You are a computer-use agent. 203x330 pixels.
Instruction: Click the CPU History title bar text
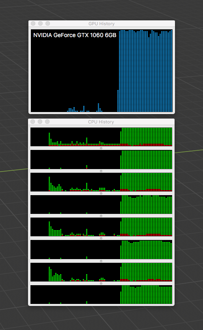[x=101, y=122]
